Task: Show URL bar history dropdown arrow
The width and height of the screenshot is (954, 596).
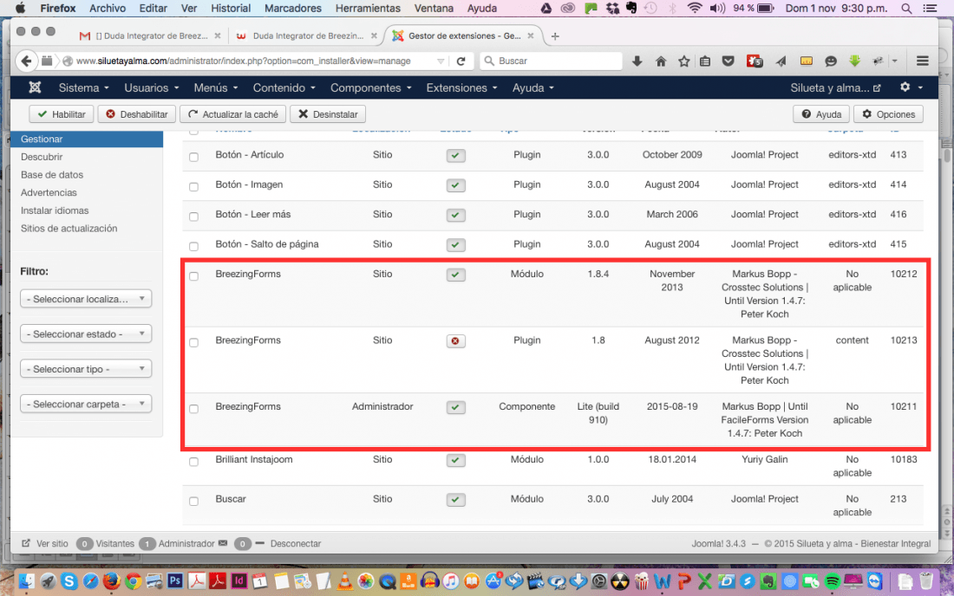Action: [441, 61]
